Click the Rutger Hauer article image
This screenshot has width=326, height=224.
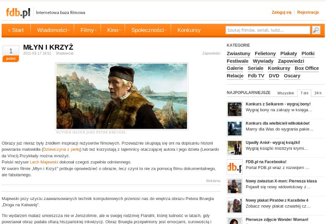pyautogui.click(x=121, y=96)
